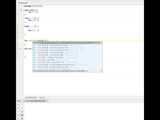
Task: Click the run gutter icon next to fun main
Action: tap(21, 49)
